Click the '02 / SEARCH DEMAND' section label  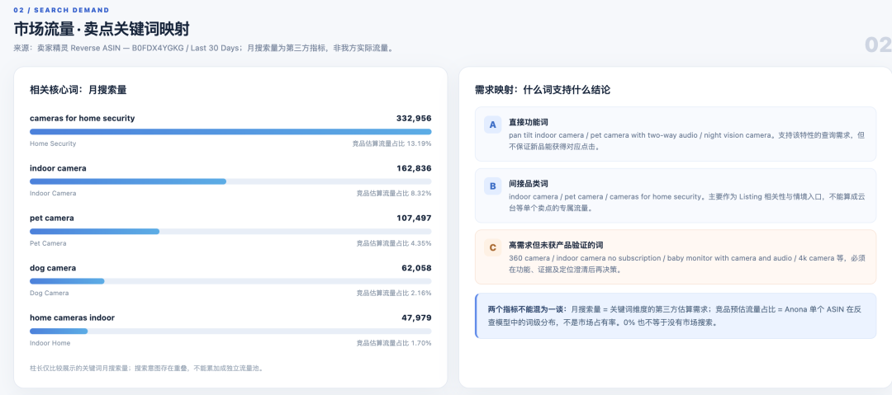61,10
